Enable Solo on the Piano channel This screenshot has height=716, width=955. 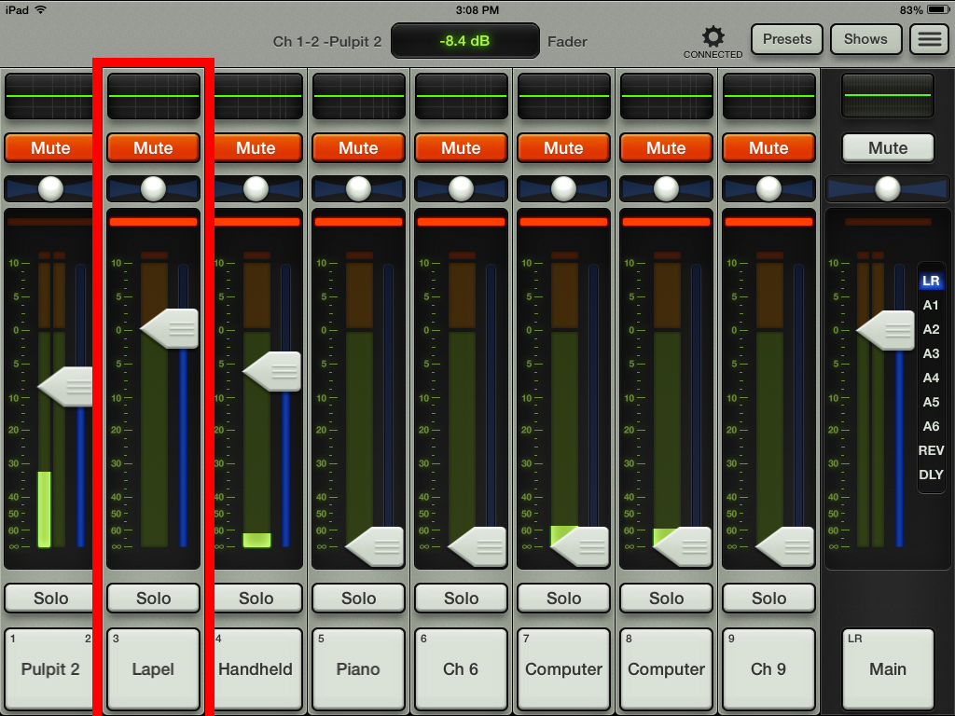[x=359, y=599]
